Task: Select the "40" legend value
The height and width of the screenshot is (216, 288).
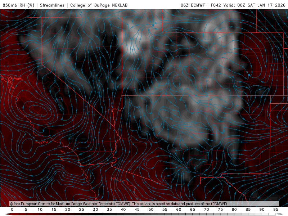Action: 123,210
